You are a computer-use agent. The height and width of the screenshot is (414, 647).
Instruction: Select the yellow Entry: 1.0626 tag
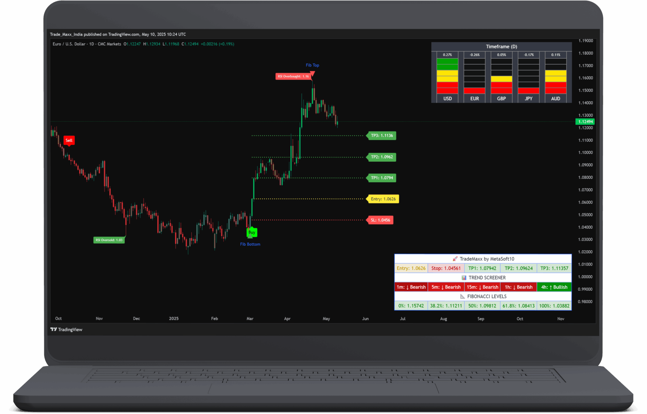point(383,199)
